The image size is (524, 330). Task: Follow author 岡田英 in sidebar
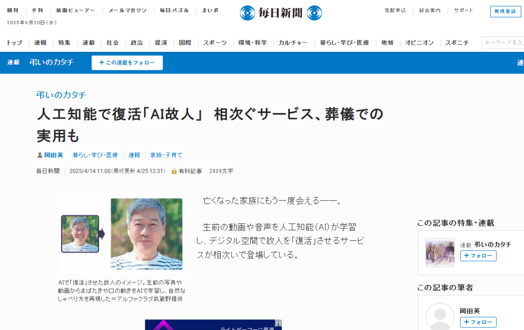tap(478, 322)
